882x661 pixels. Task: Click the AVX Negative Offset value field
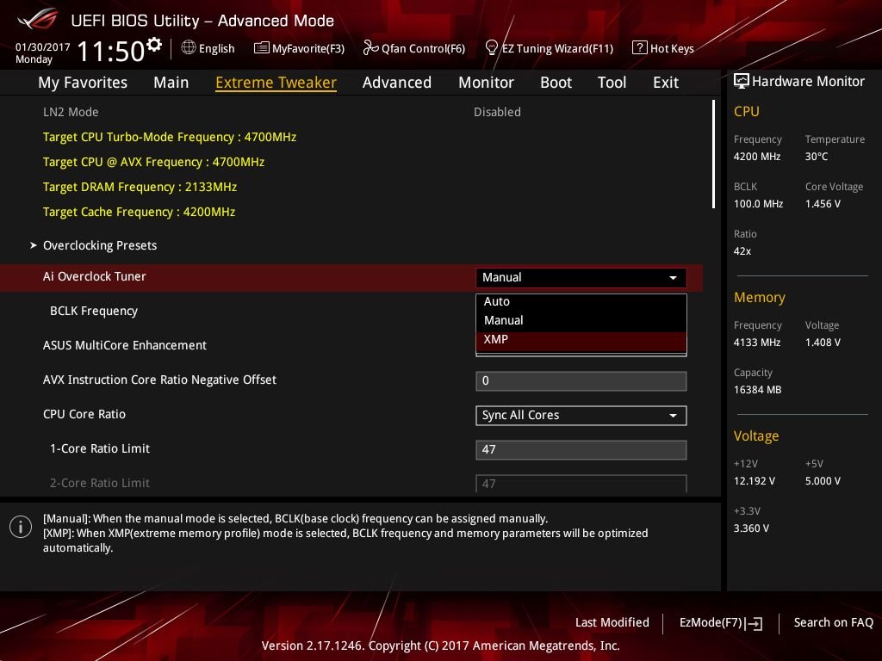tap(581, 380)
